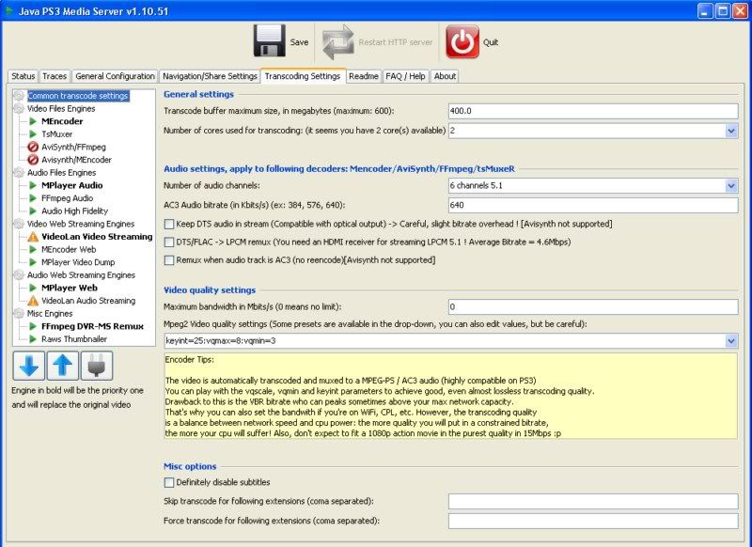Click green play icon beside TsMuxer
Image resolution: width=752 pixels, height=547 pixels.
pyautogui.click(x=33, y=134)
